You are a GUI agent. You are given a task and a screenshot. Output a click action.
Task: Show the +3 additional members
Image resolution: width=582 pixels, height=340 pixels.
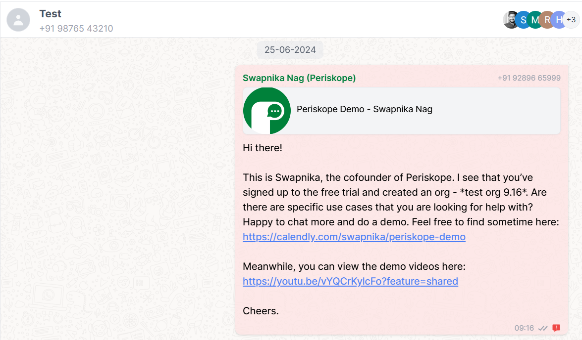click(571, 20)
